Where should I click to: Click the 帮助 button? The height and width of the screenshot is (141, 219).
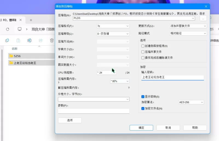tap(195, 128)
